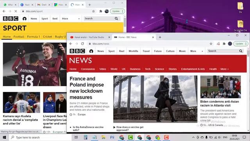Click the News page vertical scrollbar
This screenshot has width=250, height=141.
pos(248,53)
